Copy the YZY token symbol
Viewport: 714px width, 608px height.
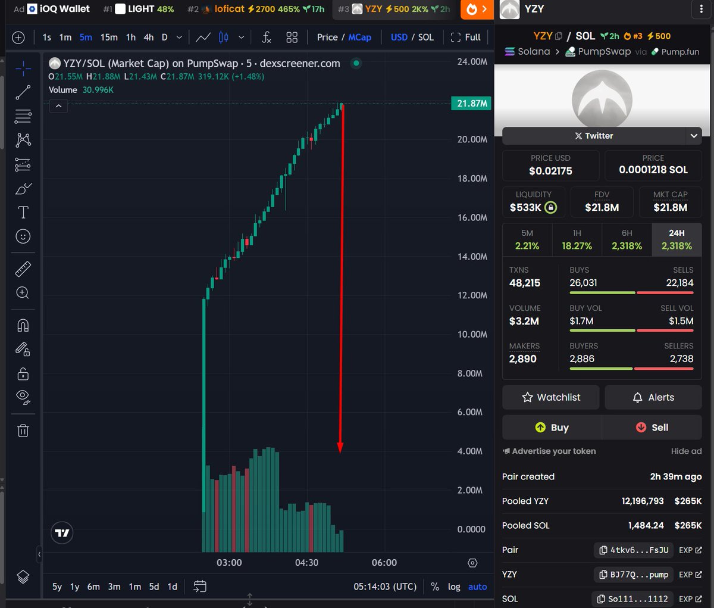coord(558,36)
